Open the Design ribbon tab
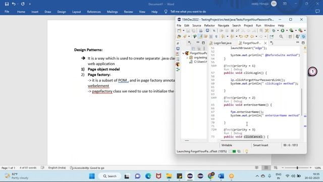This screenshot has height=182, width=323. pos(62,12)
